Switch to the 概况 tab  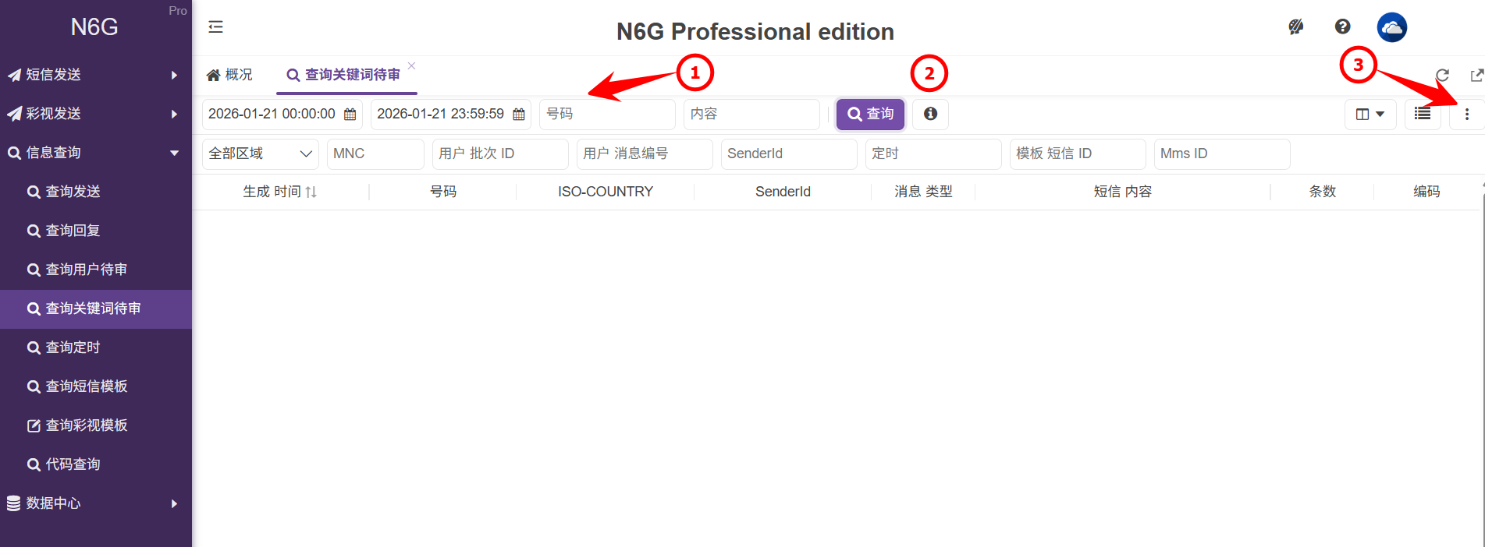tap(230, 75)
